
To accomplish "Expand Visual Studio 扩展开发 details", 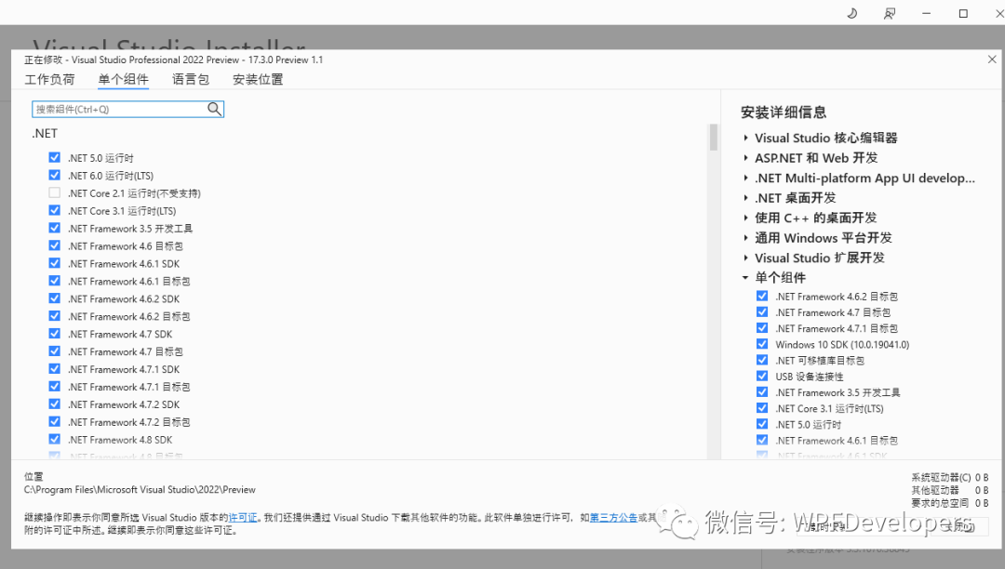I will 745,258.
